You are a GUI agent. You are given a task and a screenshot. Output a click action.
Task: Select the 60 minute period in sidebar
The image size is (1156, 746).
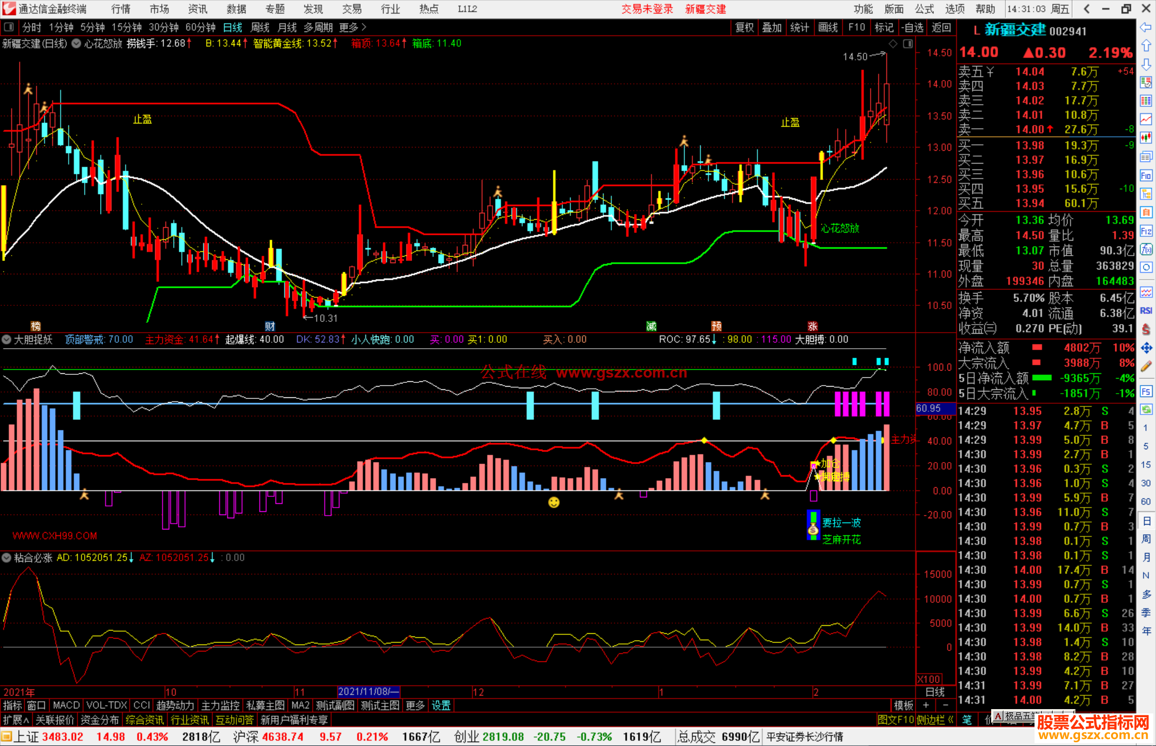(x=1146, y=501)
